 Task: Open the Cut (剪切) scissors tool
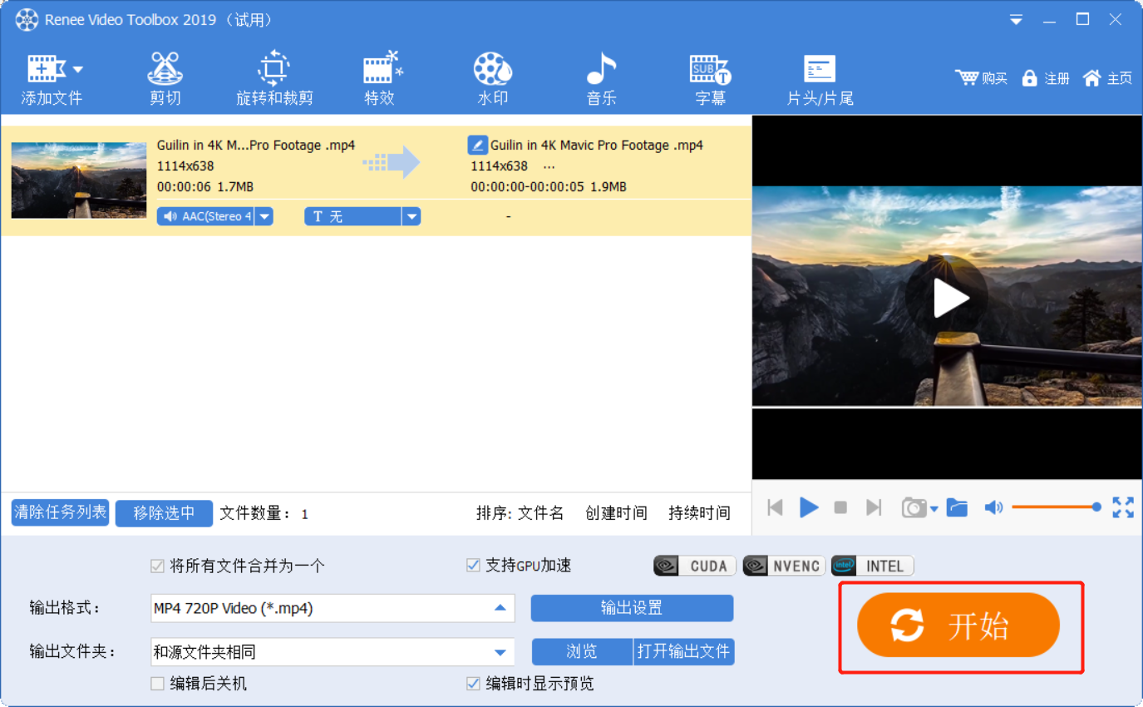click(x=165, y=80)
